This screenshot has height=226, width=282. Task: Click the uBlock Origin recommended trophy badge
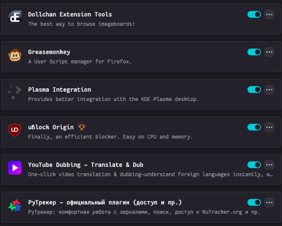[x=82, y=127]
